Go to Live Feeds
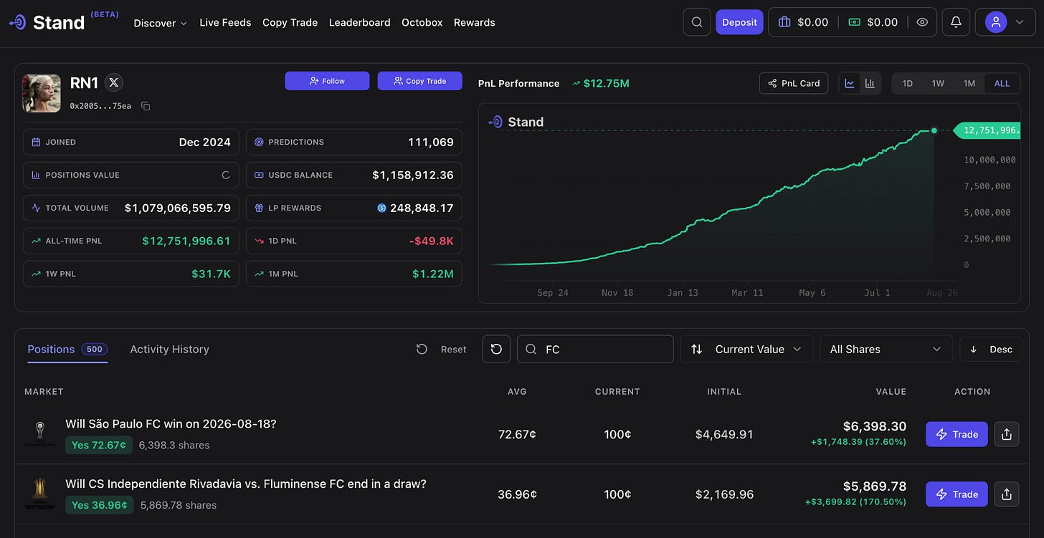 click(225, 22)
